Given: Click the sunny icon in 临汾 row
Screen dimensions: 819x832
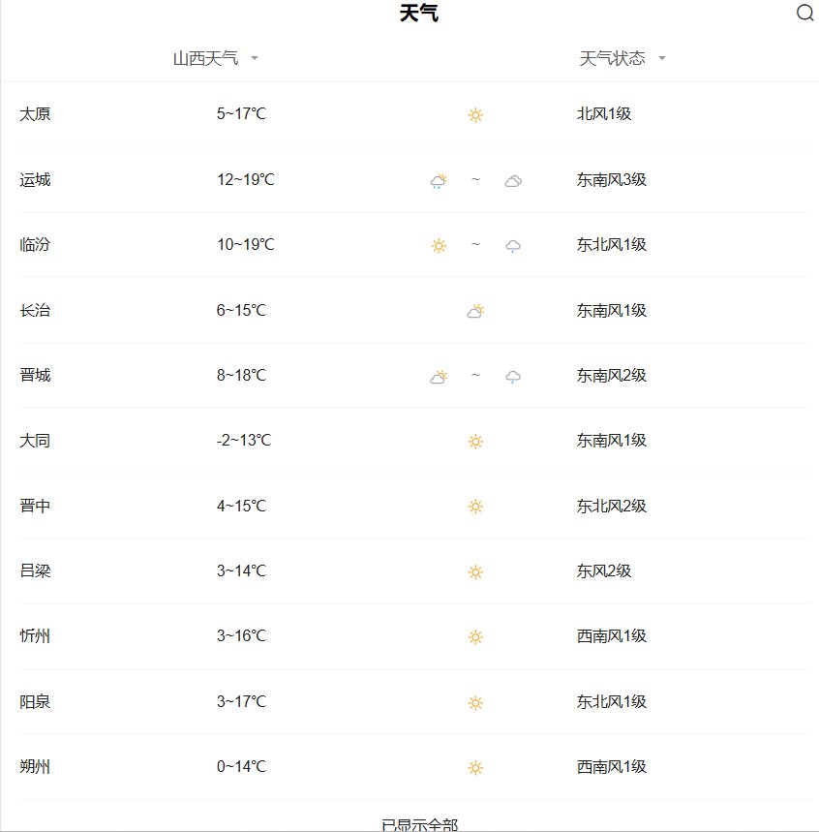Looking at the screenshot, I should click(x=439, y=246).
